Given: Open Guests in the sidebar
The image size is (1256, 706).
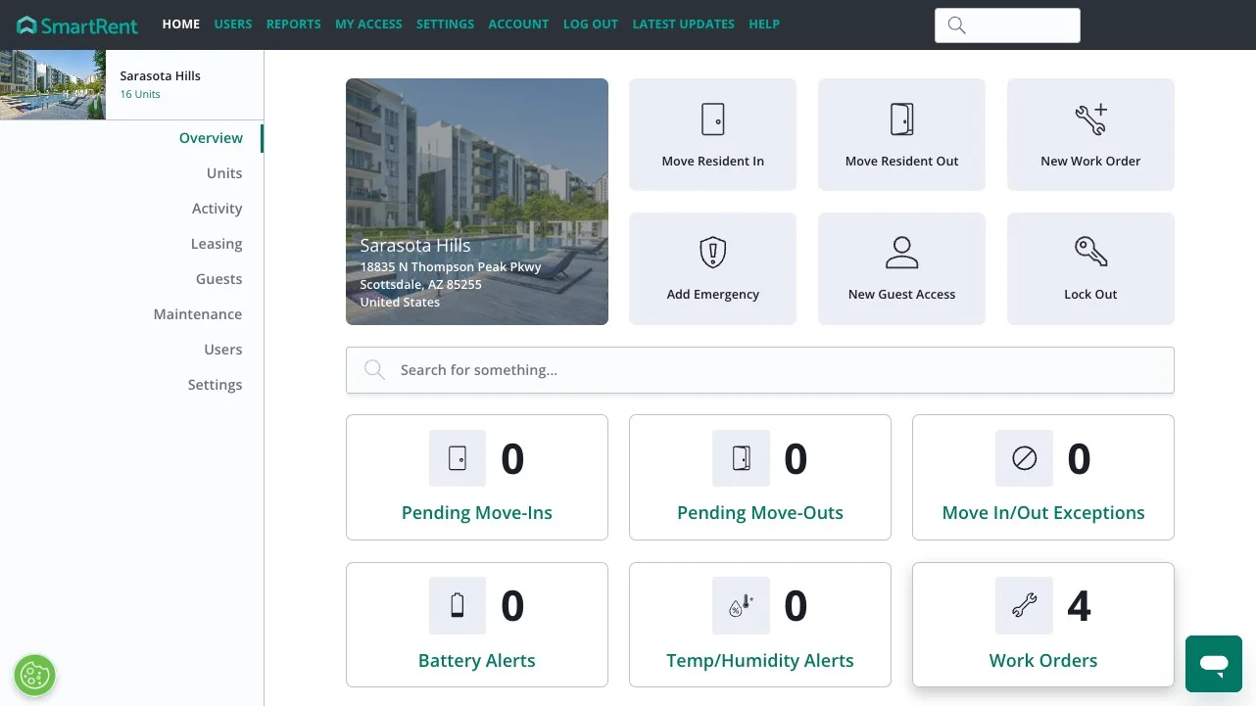Looking at the screenshot, I should pyautogui.click(x=219, y=279).
